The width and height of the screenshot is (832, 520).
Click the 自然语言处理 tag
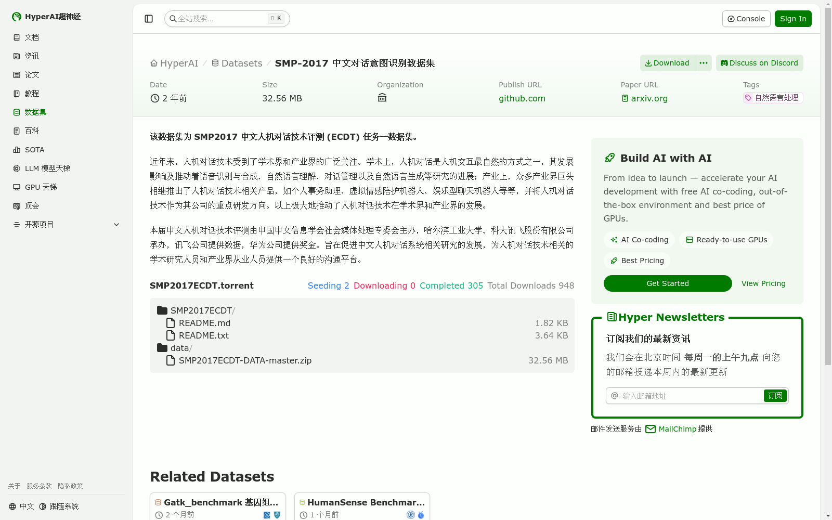tap(773, 98)
